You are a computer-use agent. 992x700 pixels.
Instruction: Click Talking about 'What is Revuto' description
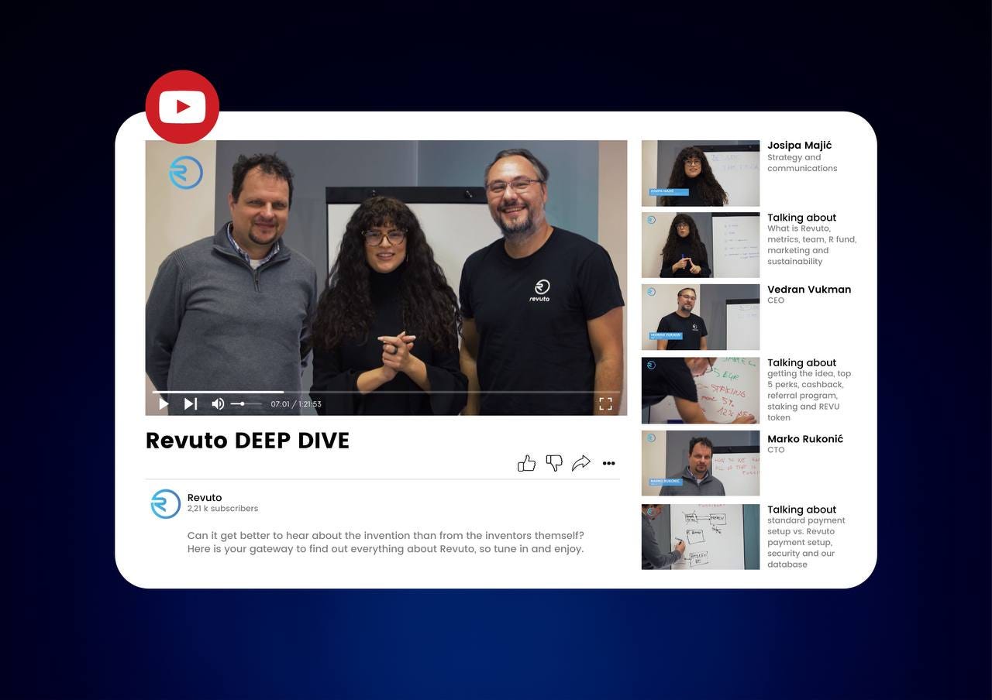(812, 245)
